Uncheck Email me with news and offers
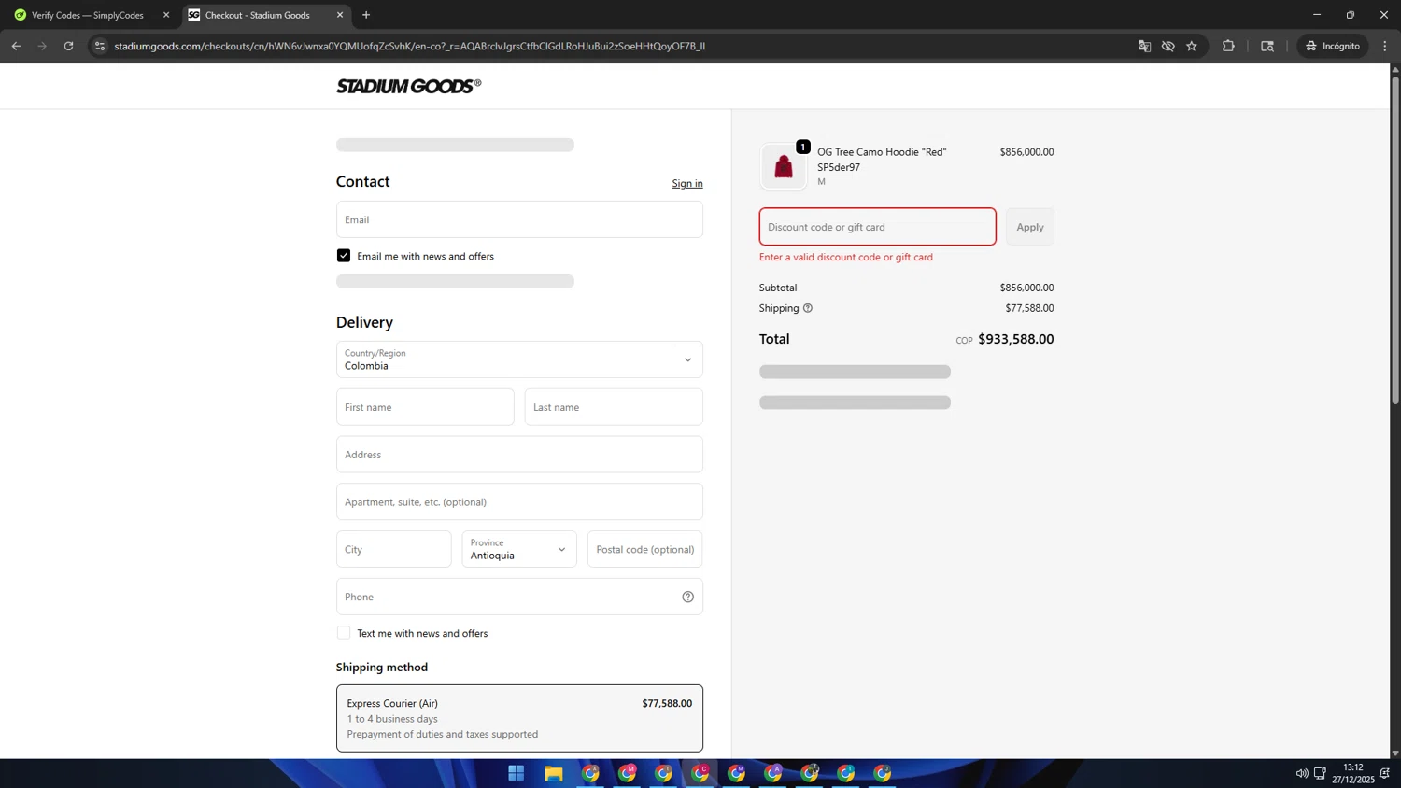This screenshot has height=788, width=1401. [344, 256]
